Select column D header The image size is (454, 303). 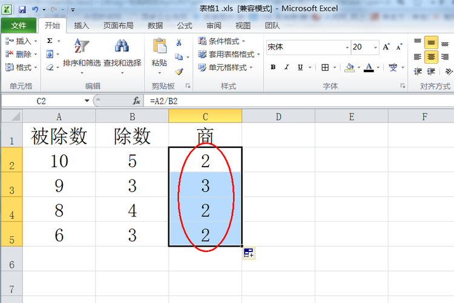click(278, 116)
